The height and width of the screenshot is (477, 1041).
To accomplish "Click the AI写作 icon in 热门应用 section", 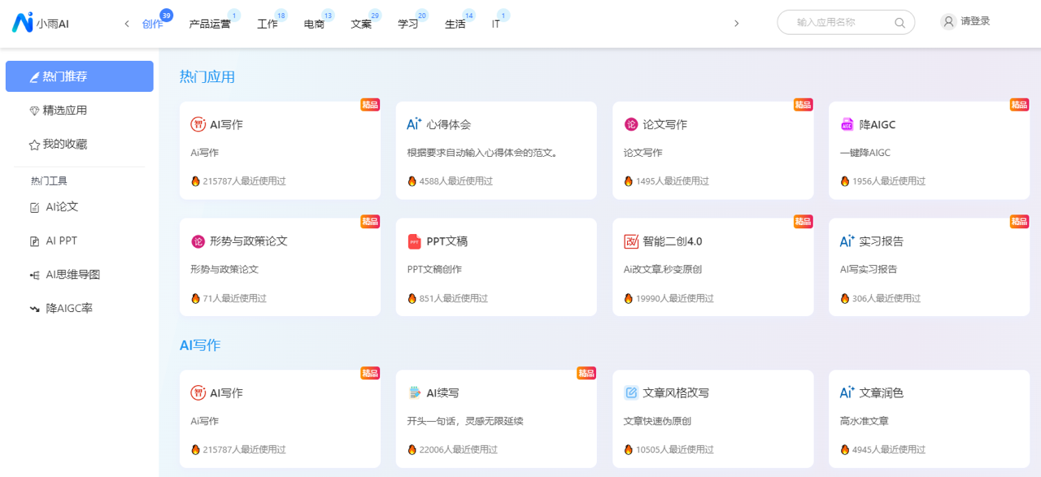I will (198, 124).
